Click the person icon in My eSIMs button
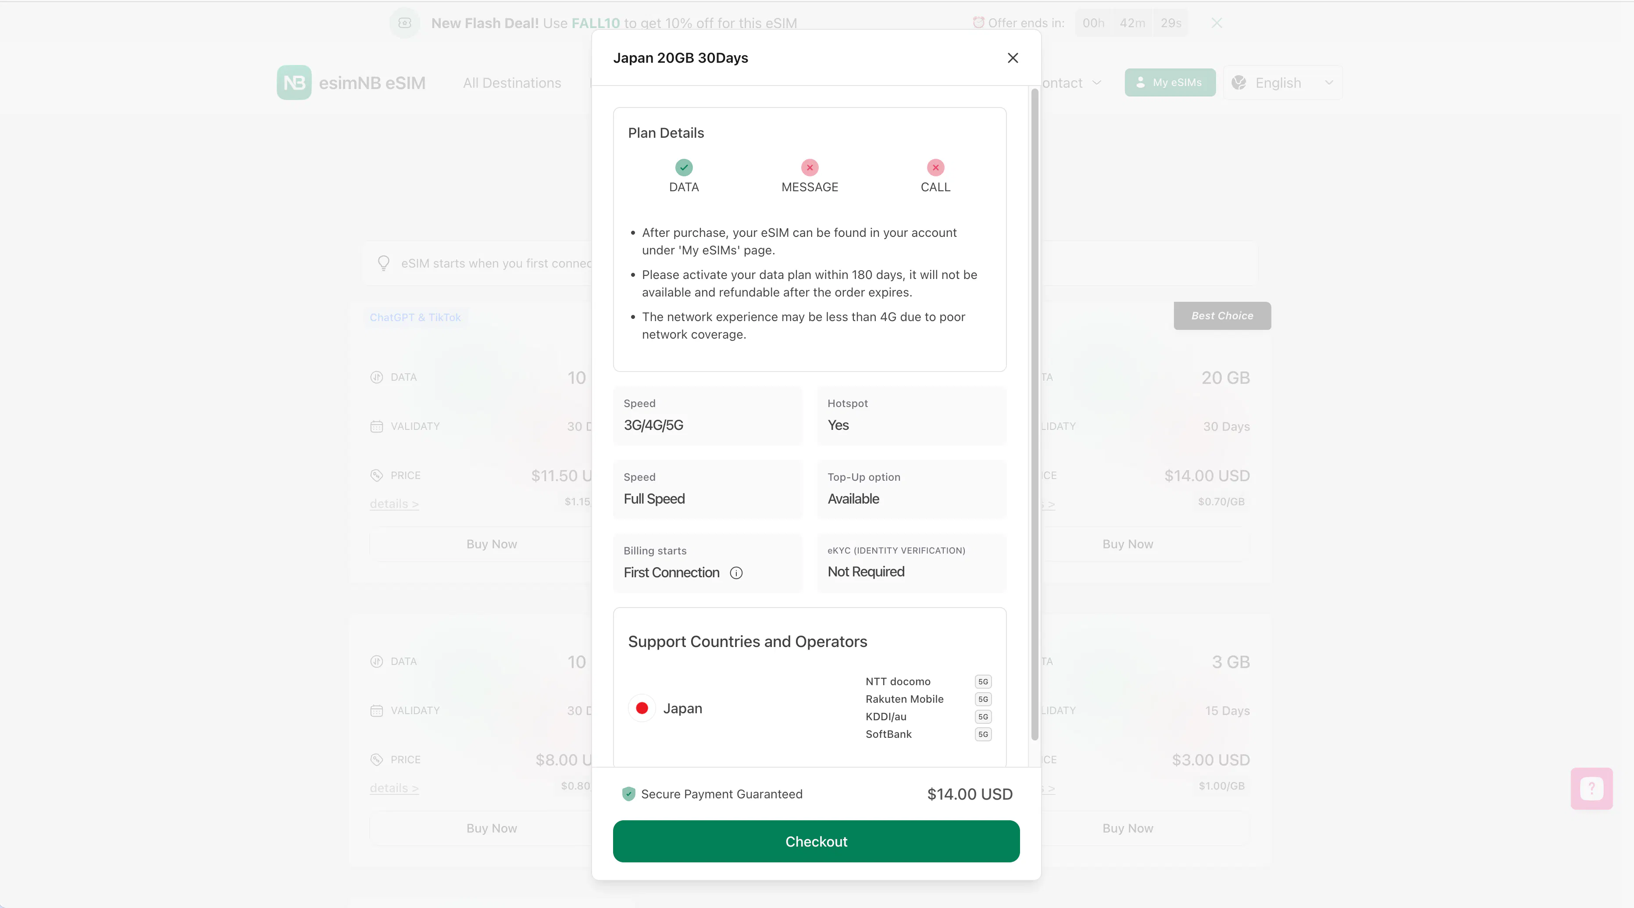Viewport: 1634px width, 908px height. (1140, 82)
